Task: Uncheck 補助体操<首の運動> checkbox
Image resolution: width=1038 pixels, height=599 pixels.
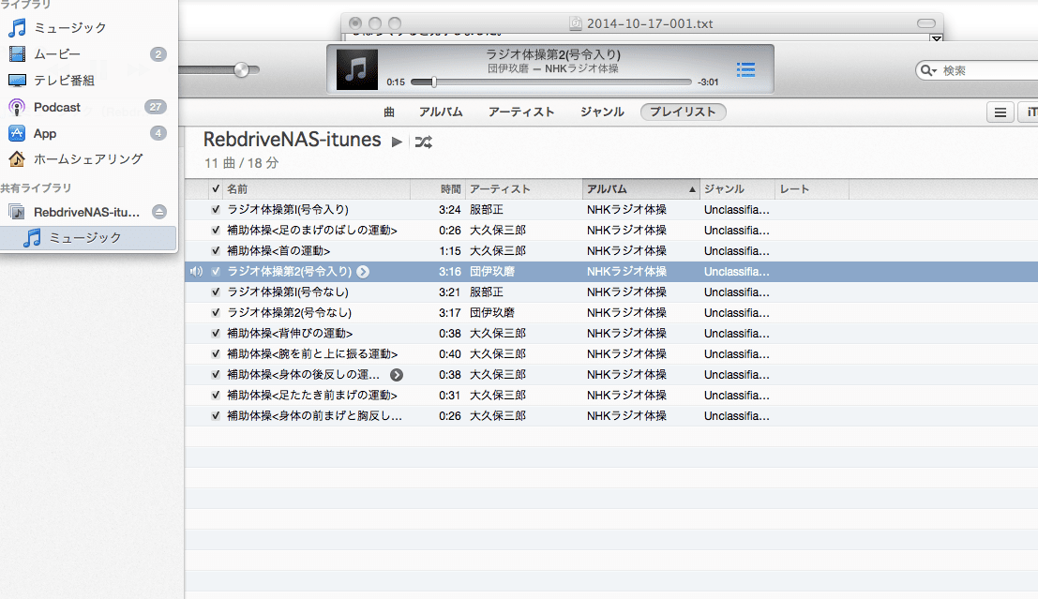Action: [x=215, y=250]
